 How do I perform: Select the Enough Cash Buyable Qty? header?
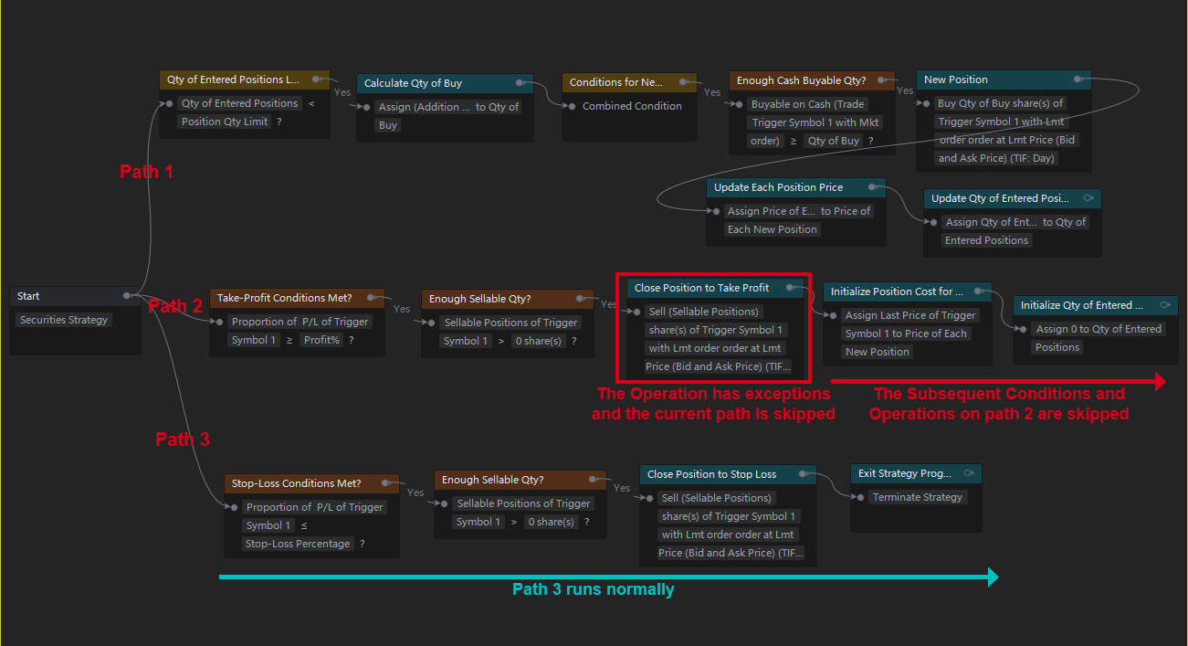coord(813,80)
